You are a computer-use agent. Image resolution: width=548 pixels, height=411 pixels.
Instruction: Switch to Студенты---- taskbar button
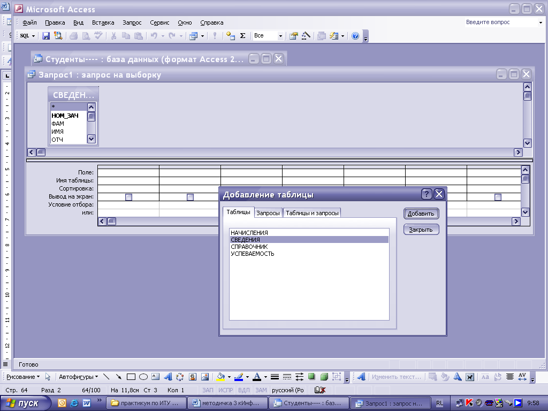click(309, 403)
